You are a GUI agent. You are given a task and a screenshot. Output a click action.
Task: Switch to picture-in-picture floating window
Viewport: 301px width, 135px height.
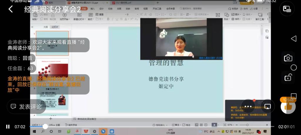[x=287, y=9]
